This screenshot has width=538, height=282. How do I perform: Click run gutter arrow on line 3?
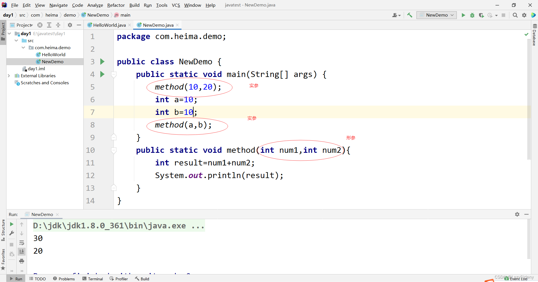(x=102, y=62)
